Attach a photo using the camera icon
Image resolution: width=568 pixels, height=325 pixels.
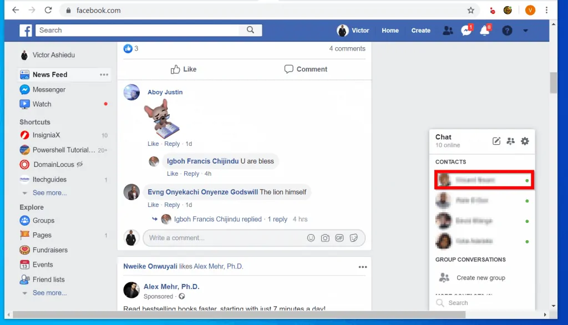coord(325,237)
